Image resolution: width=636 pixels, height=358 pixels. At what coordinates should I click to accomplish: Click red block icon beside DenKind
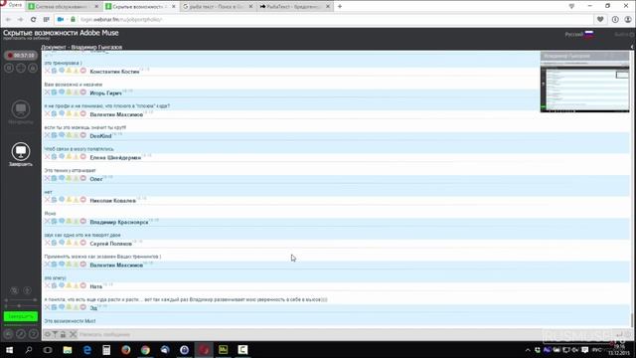point(83,135)
